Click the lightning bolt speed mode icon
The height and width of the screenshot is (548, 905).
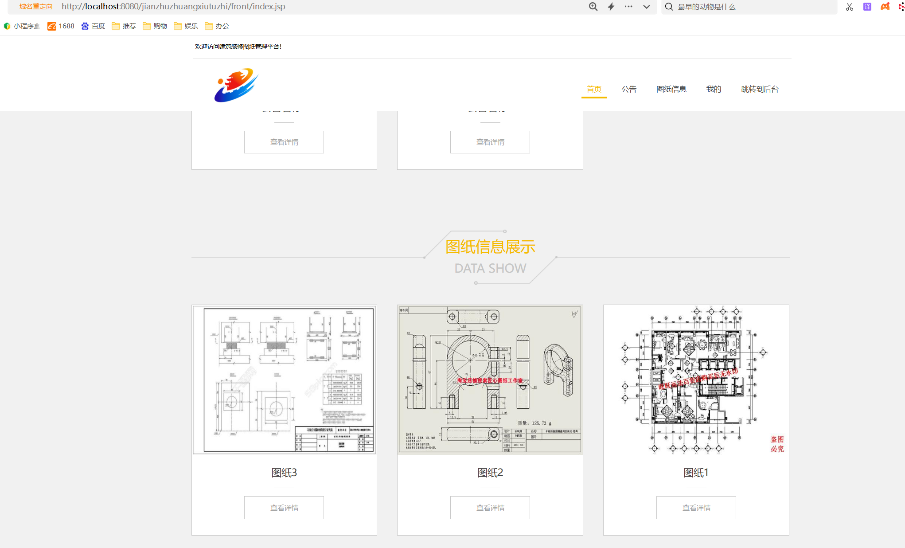click(x=611, y=7)
